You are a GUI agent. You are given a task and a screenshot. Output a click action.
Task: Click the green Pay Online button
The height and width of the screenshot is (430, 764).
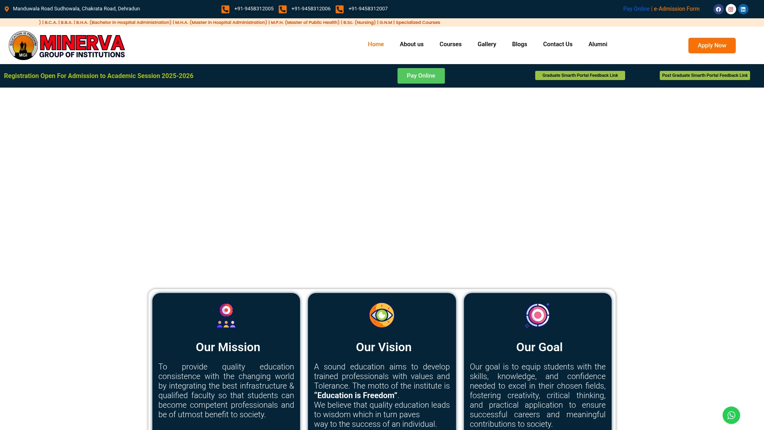[x=421, y=76]
